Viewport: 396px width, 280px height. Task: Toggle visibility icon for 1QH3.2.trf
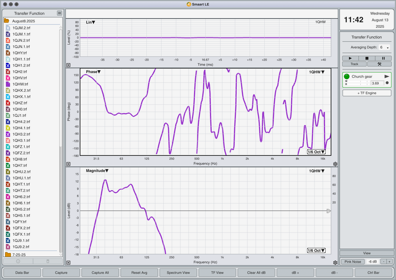[8, 134]
